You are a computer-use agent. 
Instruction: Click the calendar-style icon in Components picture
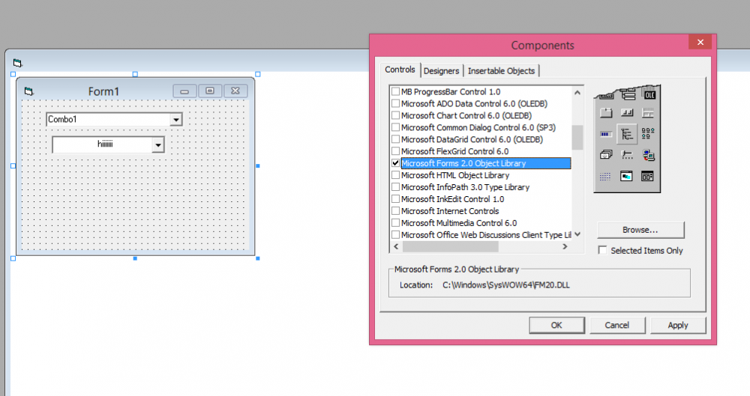coord(647,176)
